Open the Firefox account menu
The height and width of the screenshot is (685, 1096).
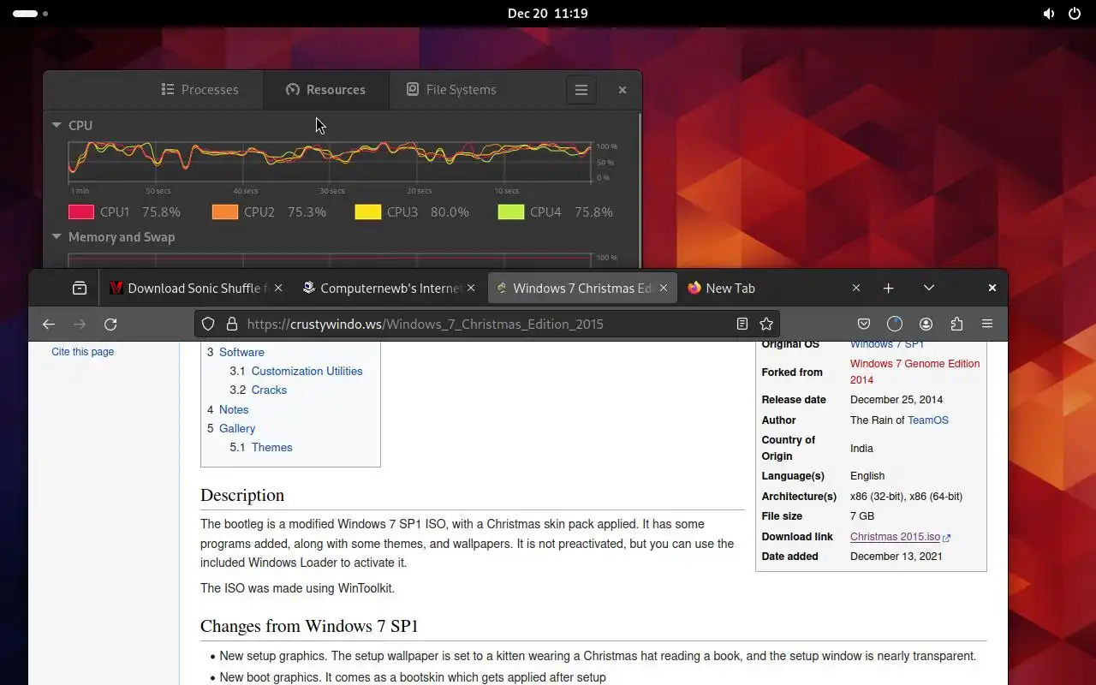point(926,324)
